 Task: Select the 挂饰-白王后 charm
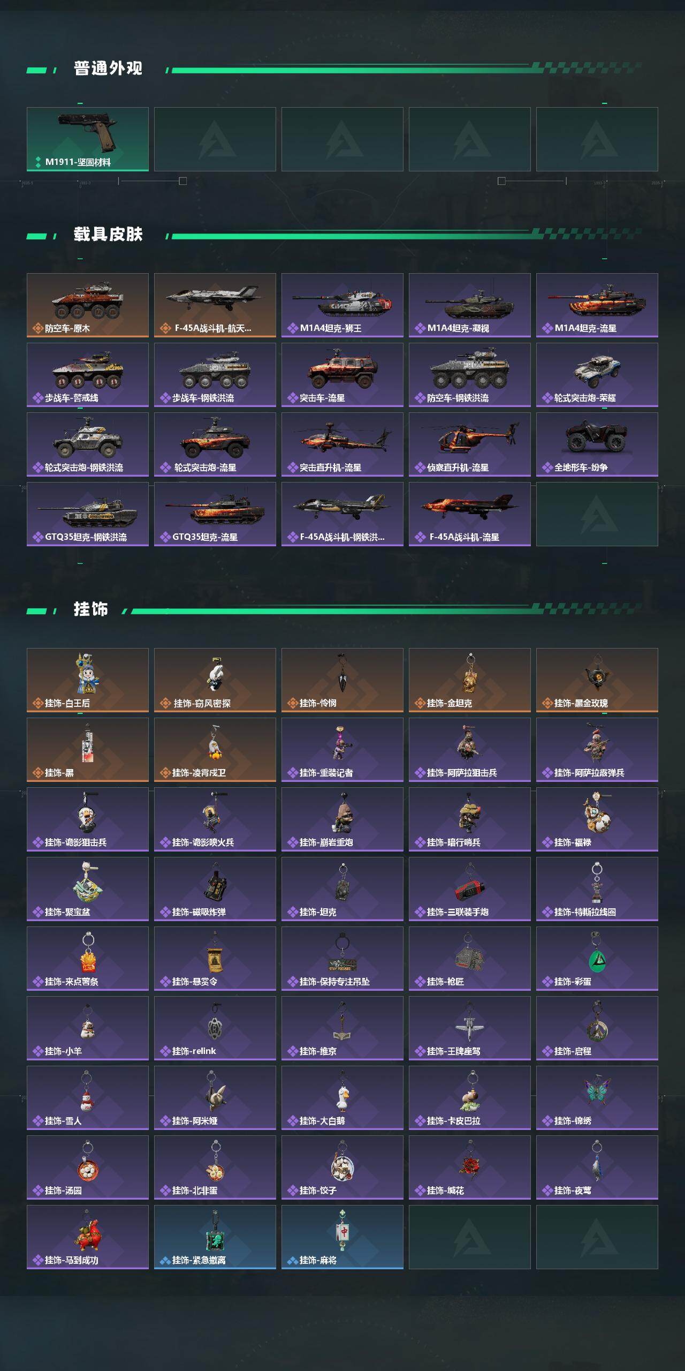(x=88, y=680)
